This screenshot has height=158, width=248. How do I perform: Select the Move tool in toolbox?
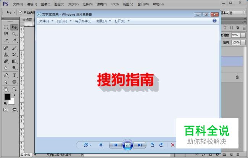[14, 27]
